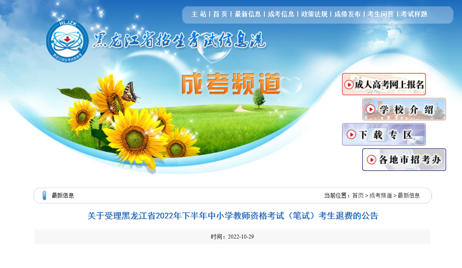Click the 成考频道 breadcrumb link

[x=381, y=195]
